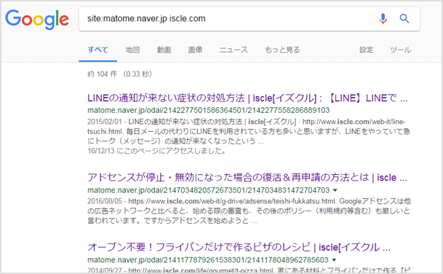Screen dimensions: 443x274
Task: Click the 2016/08/05 snippet of AdSense result
Action: 249,211
